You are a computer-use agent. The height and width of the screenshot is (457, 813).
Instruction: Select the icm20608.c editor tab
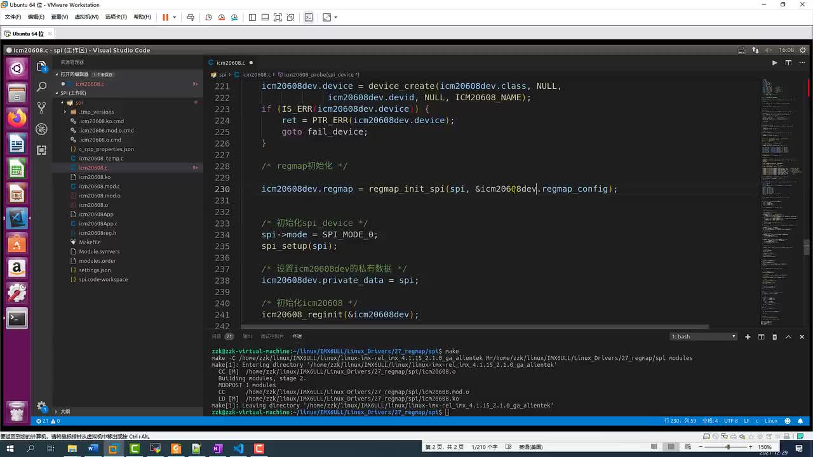[x=231, y=63]
